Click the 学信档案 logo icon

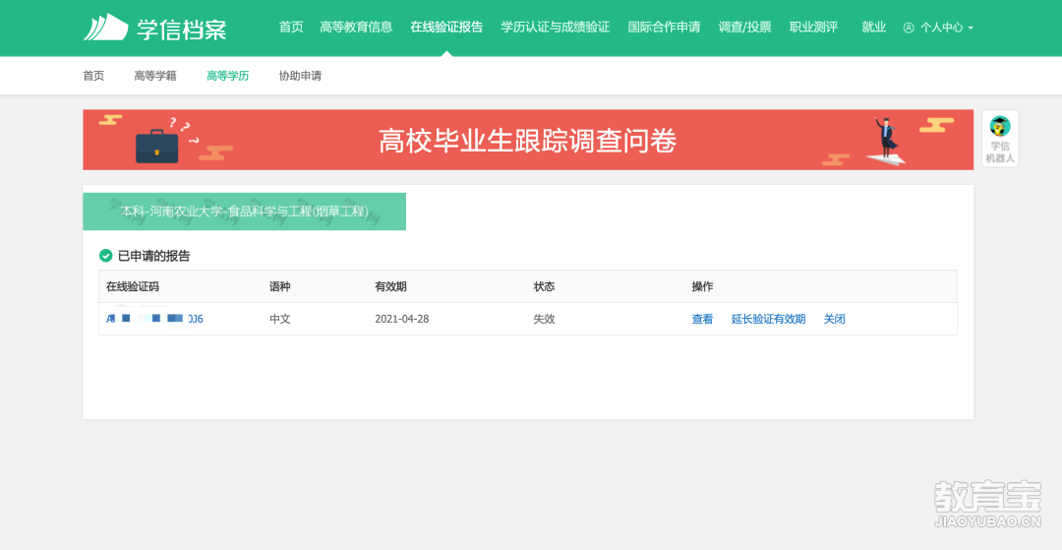point(105,28)
